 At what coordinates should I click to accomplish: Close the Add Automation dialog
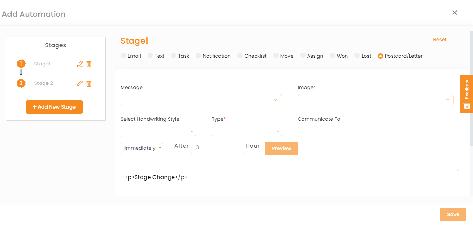click(454, 13)
